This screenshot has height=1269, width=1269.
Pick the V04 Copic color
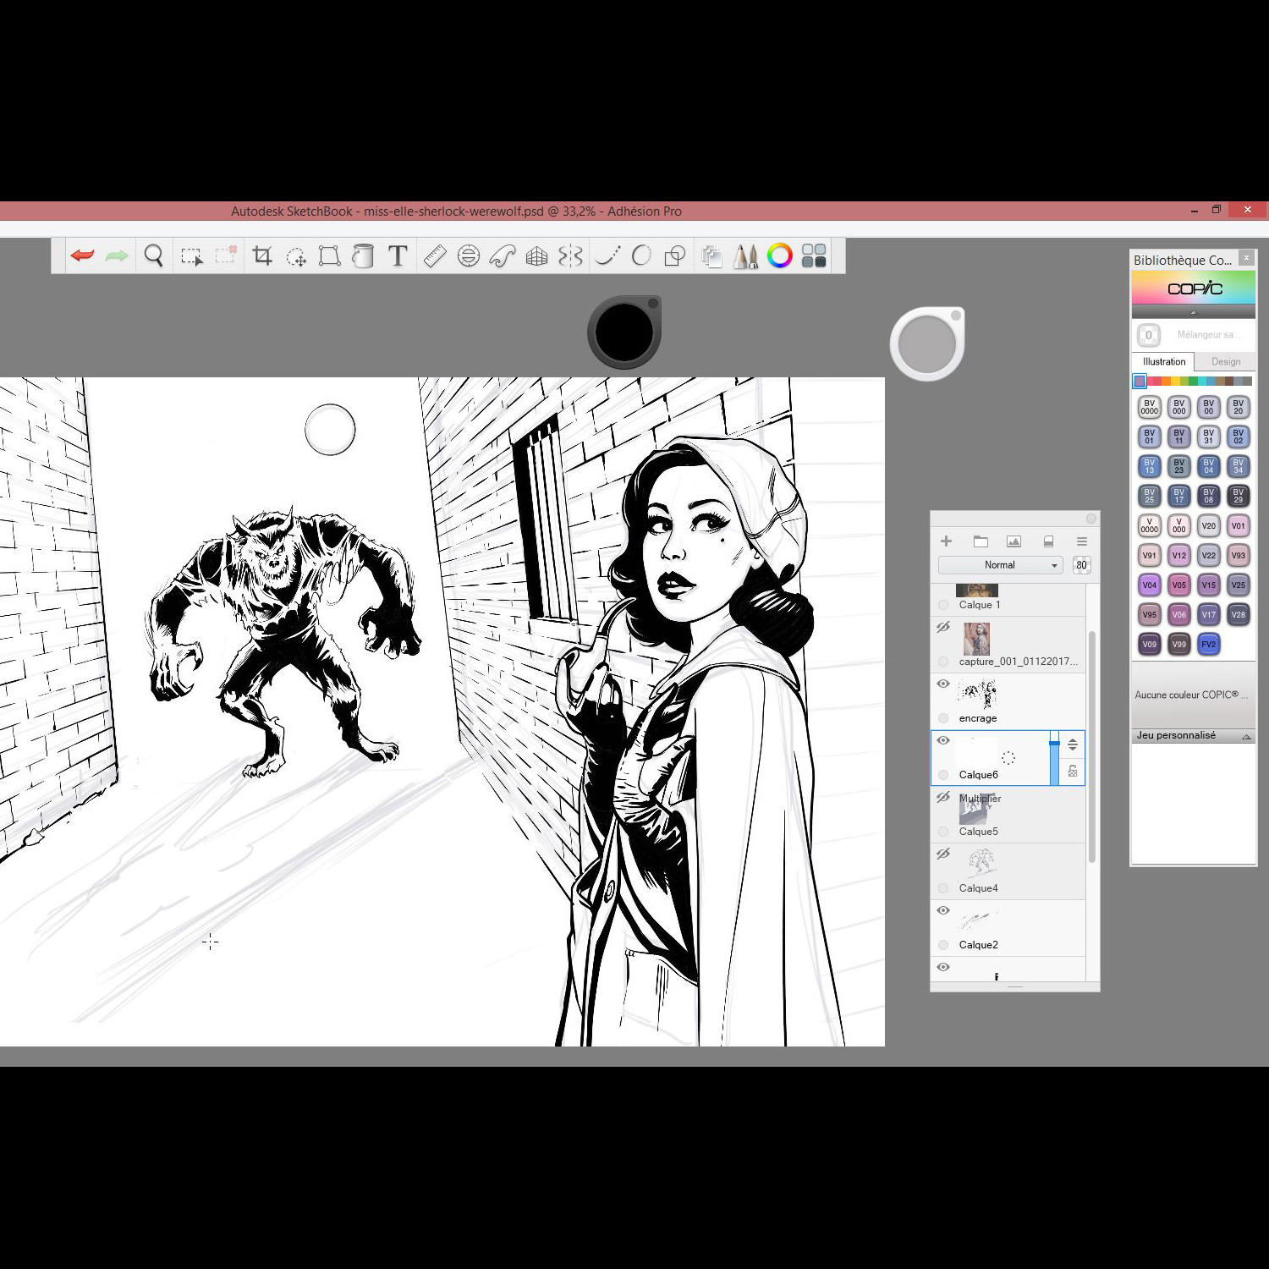click(x=1149, y=585)
